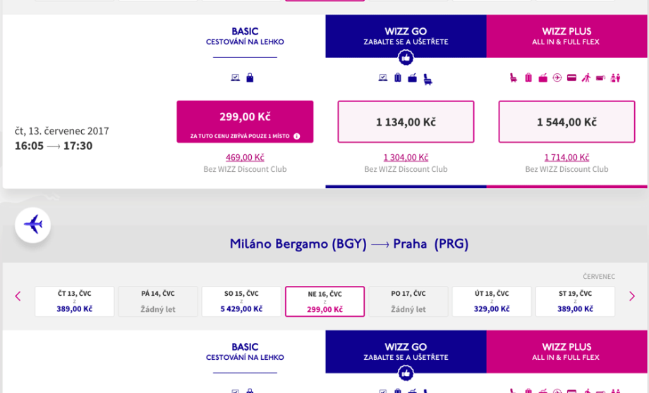Select the ÚT 18, ČVC 329,00 Kč date
Screen dimensions: 649x393
[492, 301]
